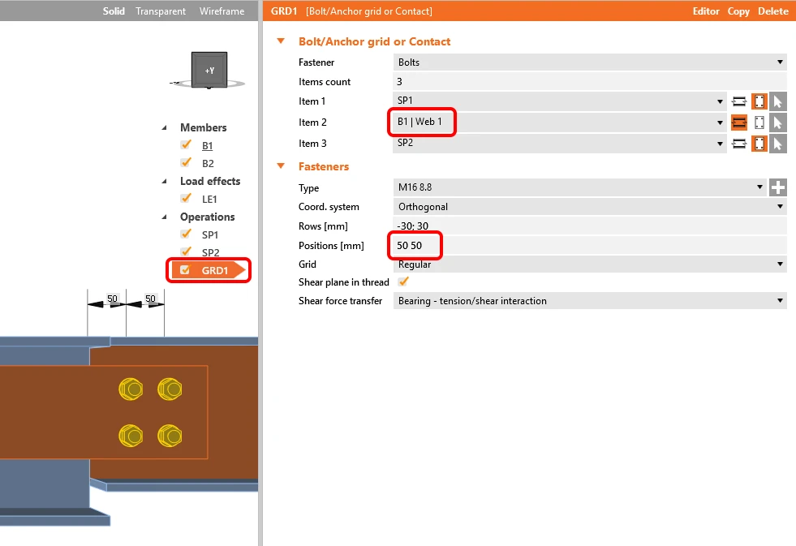Select B2 label in Members tree

pos(208,163)
